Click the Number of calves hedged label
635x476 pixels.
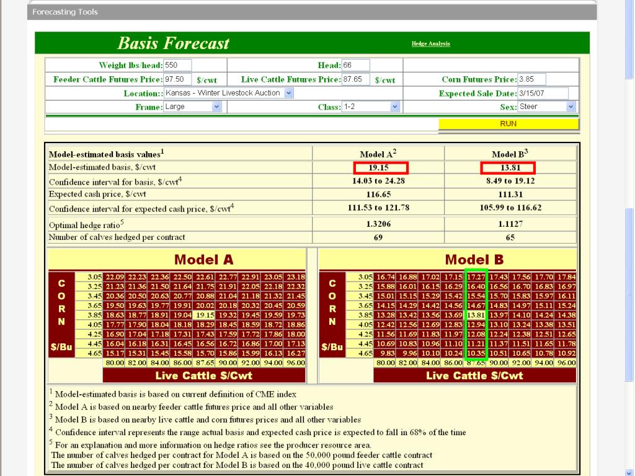tap(117, 237)
